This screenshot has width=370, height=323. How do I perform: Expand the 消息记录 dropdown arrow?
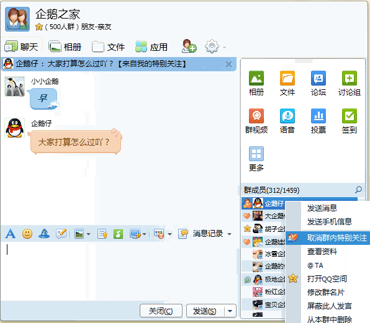pos(229,234)
